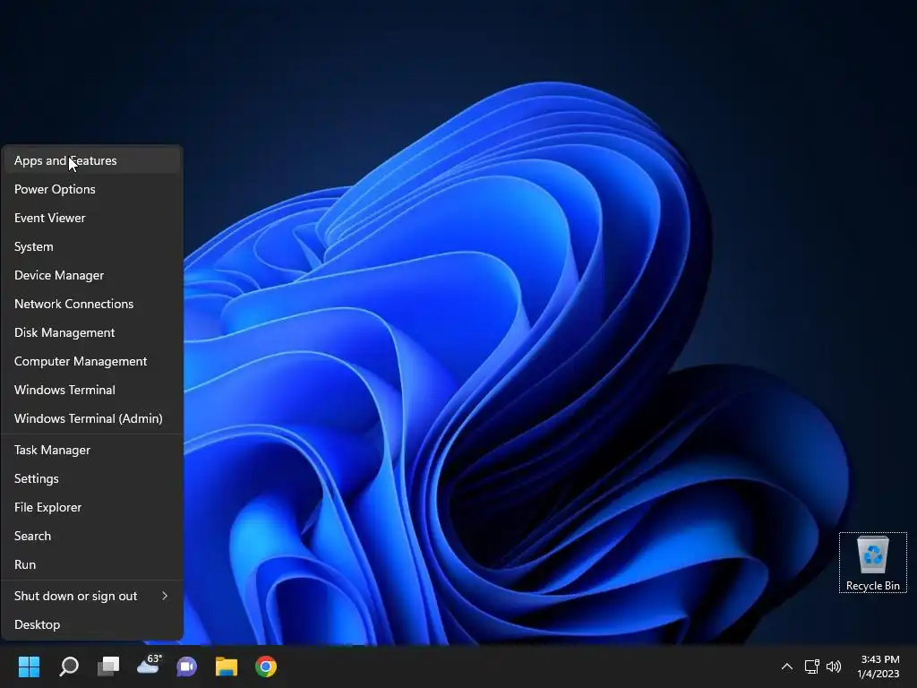Open Apps and Features from menu
Image resolution: width=917 pixels, height=688 pixels.
[x=92, y=160]
